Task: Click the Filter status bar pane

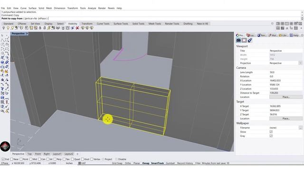Action: pos(198,163)
